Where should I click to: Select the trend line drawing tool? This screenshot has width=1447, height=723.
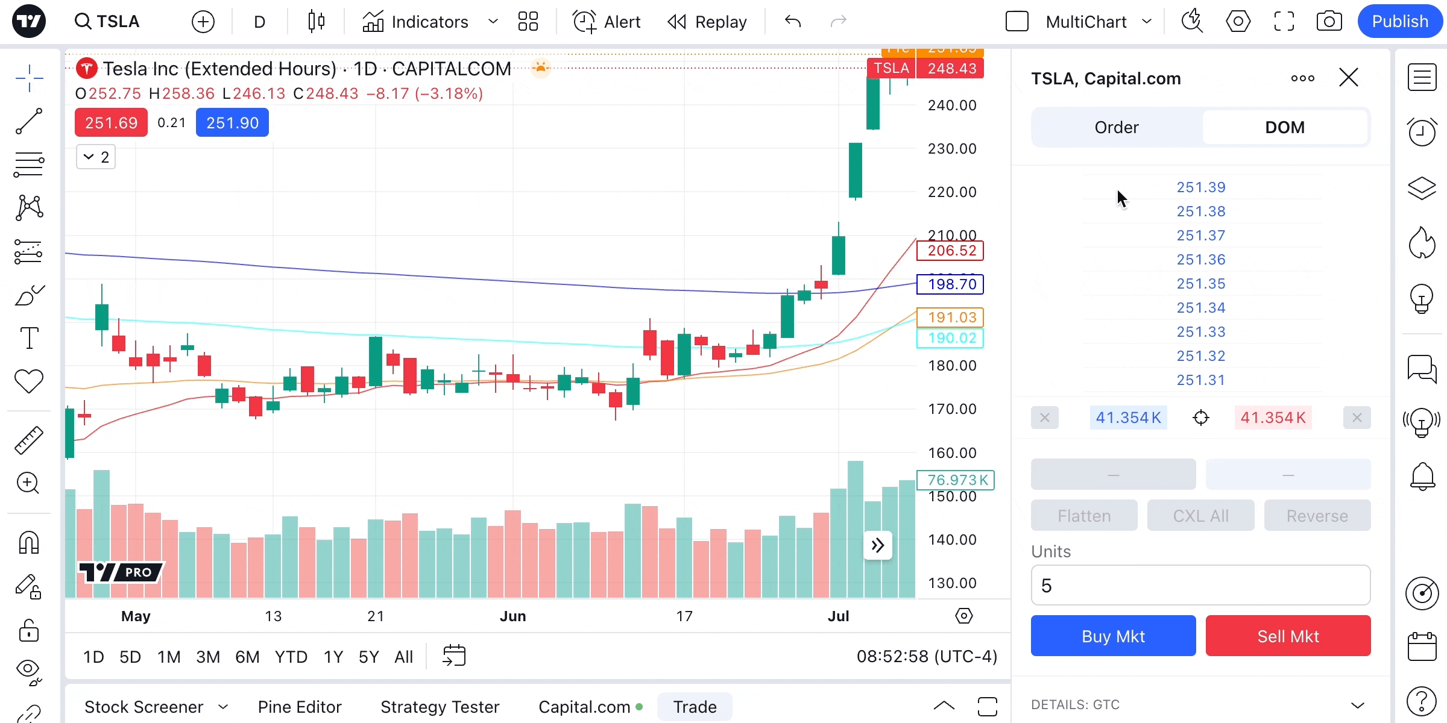pos(28,121)
